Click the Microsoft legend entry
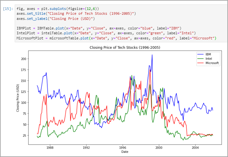This screenshot has height=157, width=228. tap(212, 63)
